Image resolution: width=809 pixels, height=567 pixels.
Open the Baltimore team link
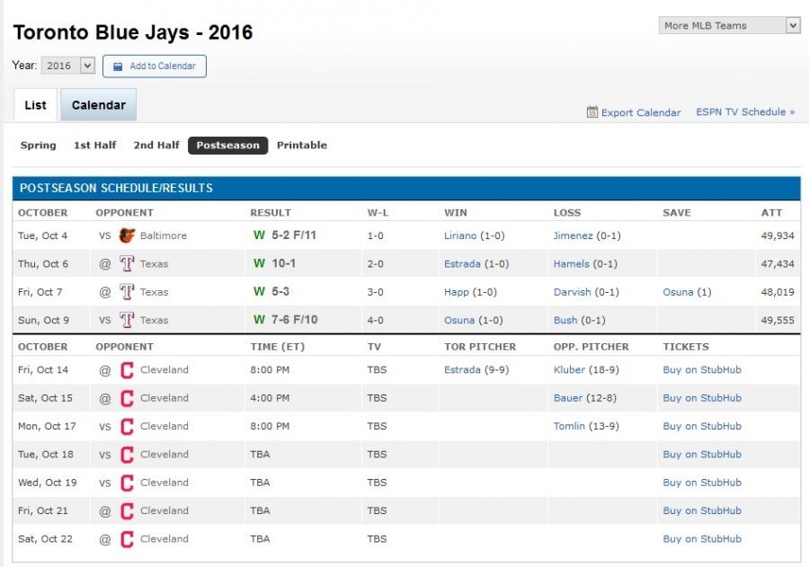point(164,235)
